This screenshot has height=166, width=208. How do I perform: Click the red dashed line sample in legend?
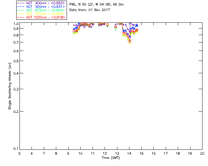pos(20,17)
